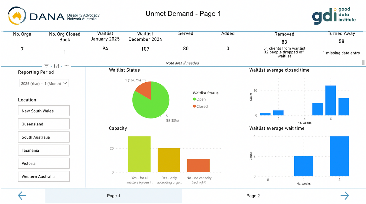Go to the next page with the right arrow

tap(345, 196)
